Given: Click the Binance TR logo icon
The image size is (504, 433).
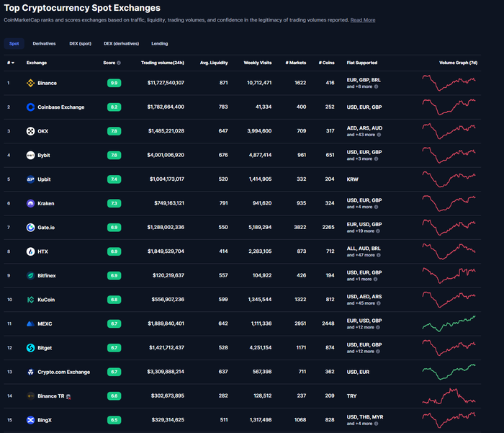Looking at the screenshot, I should tap(30, 396).
